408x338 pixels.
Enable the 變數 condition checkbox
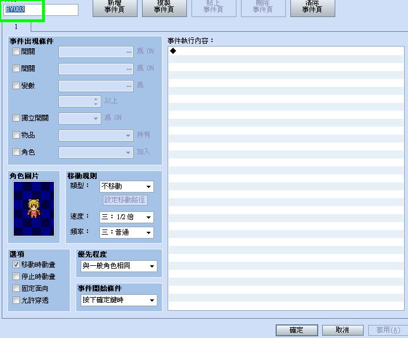pyautogui.click(x=16, y=85)
